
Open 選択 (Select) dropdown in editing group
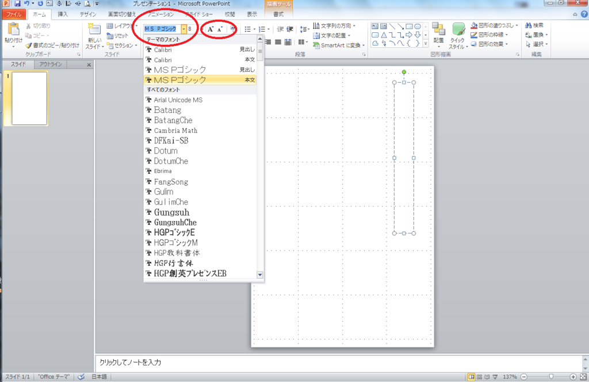coord(537,44)
